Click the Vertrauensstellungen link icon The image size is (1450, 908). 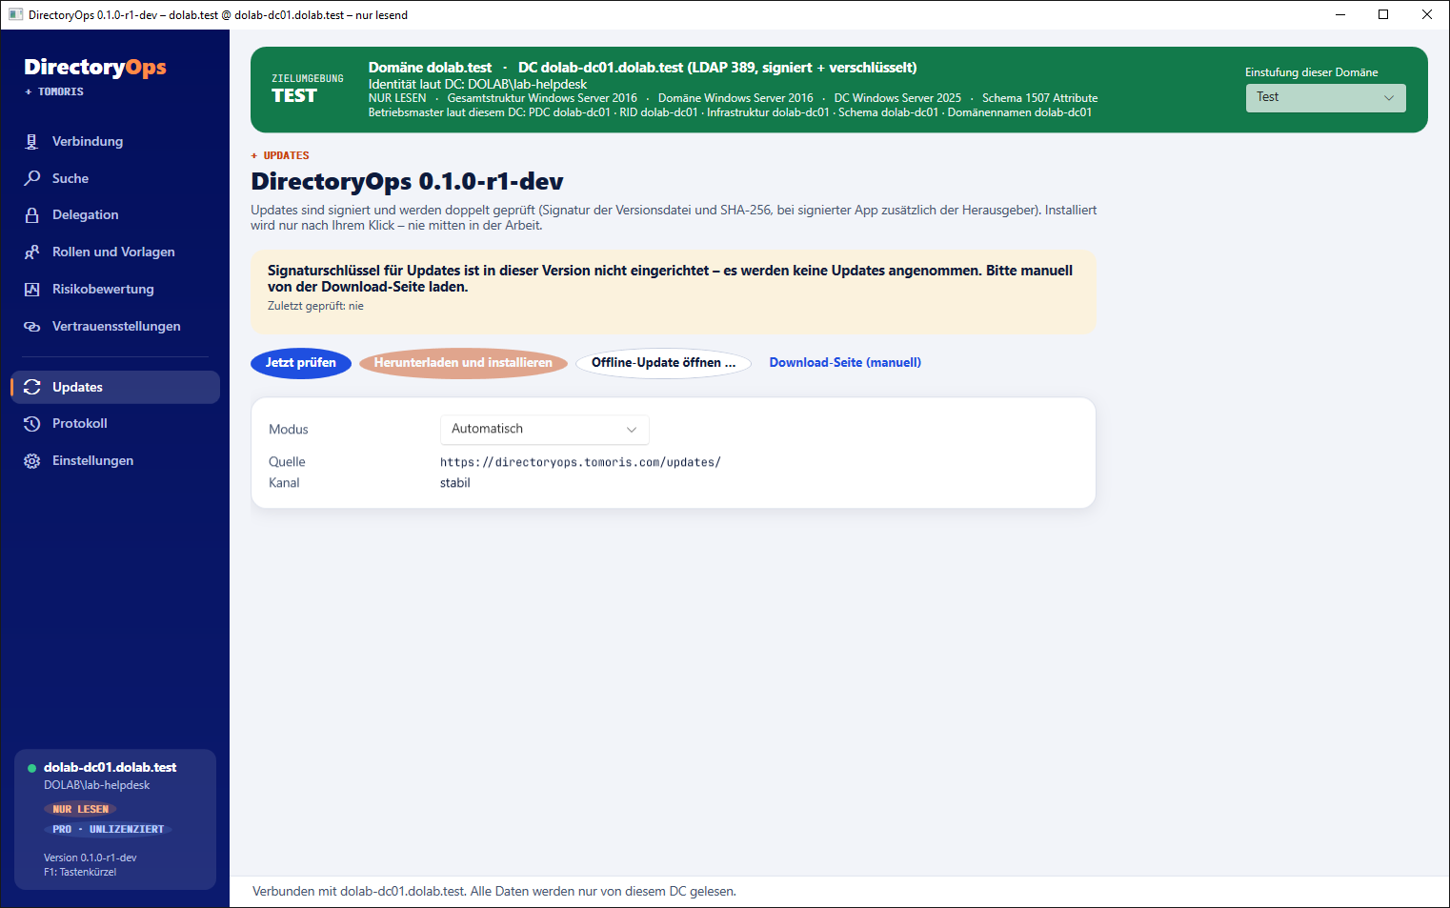pyautogui.click(x=31, y=326)
